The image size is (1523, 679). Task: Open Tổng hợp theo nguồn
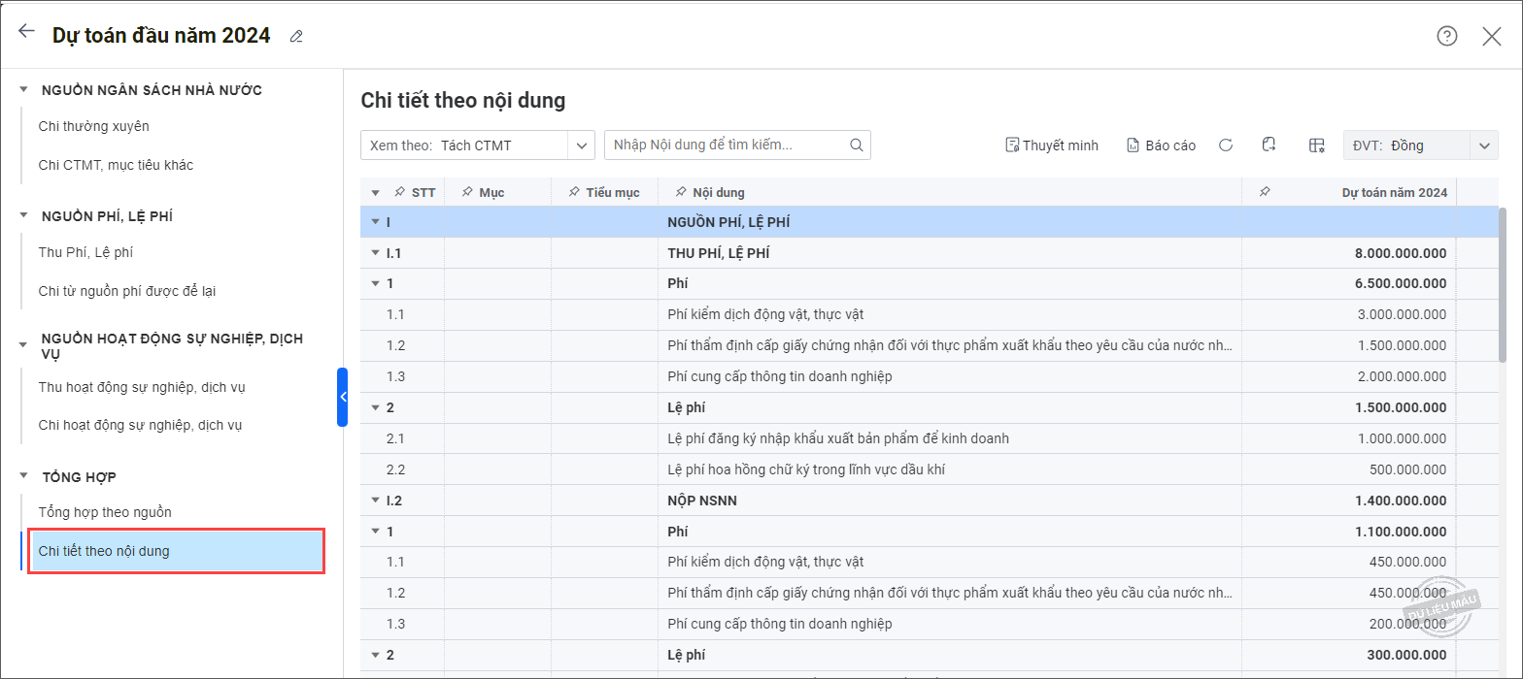[105, 512]
